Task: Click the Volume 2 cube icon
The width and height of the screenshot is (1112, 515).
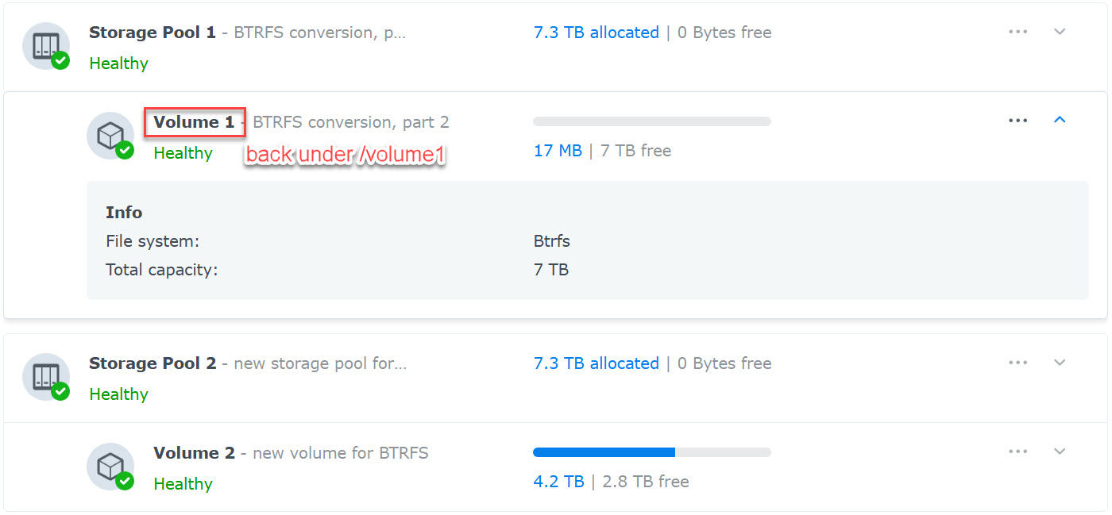Action: click(110, 467)
